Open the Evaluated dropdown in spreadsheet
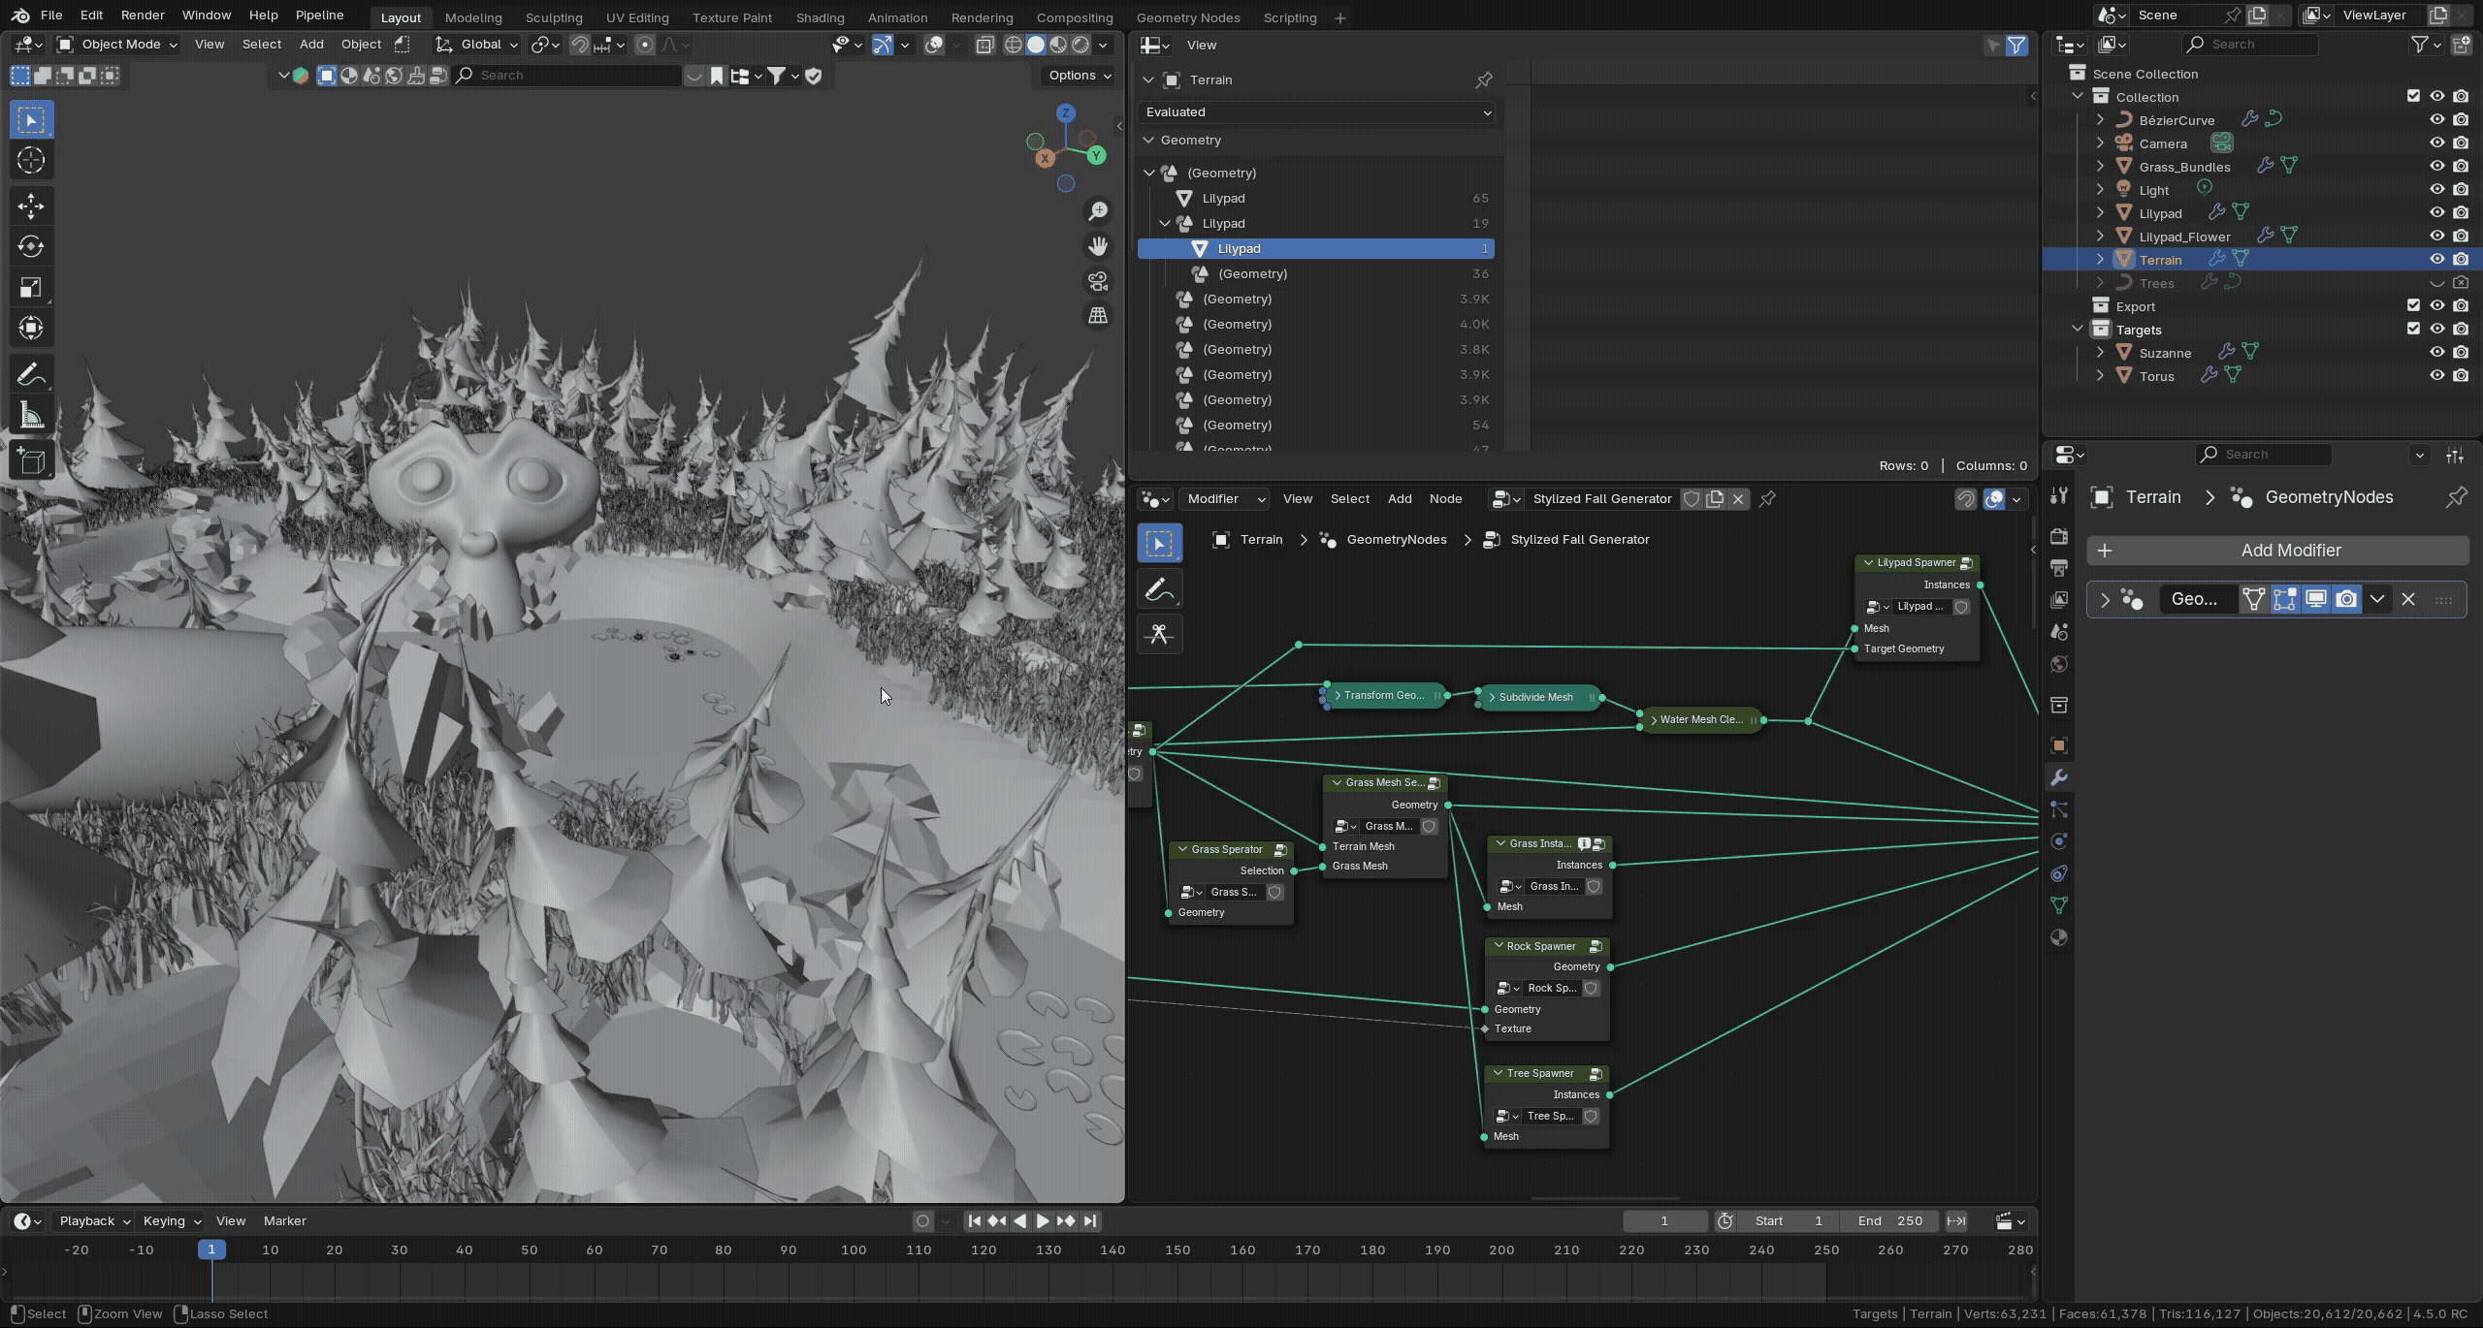The image size is (2483, 1328). click(x=1316, y=112)
